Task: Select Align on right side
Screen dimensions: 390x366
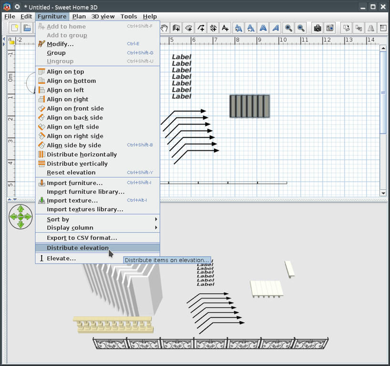Action: click(97, 136)
